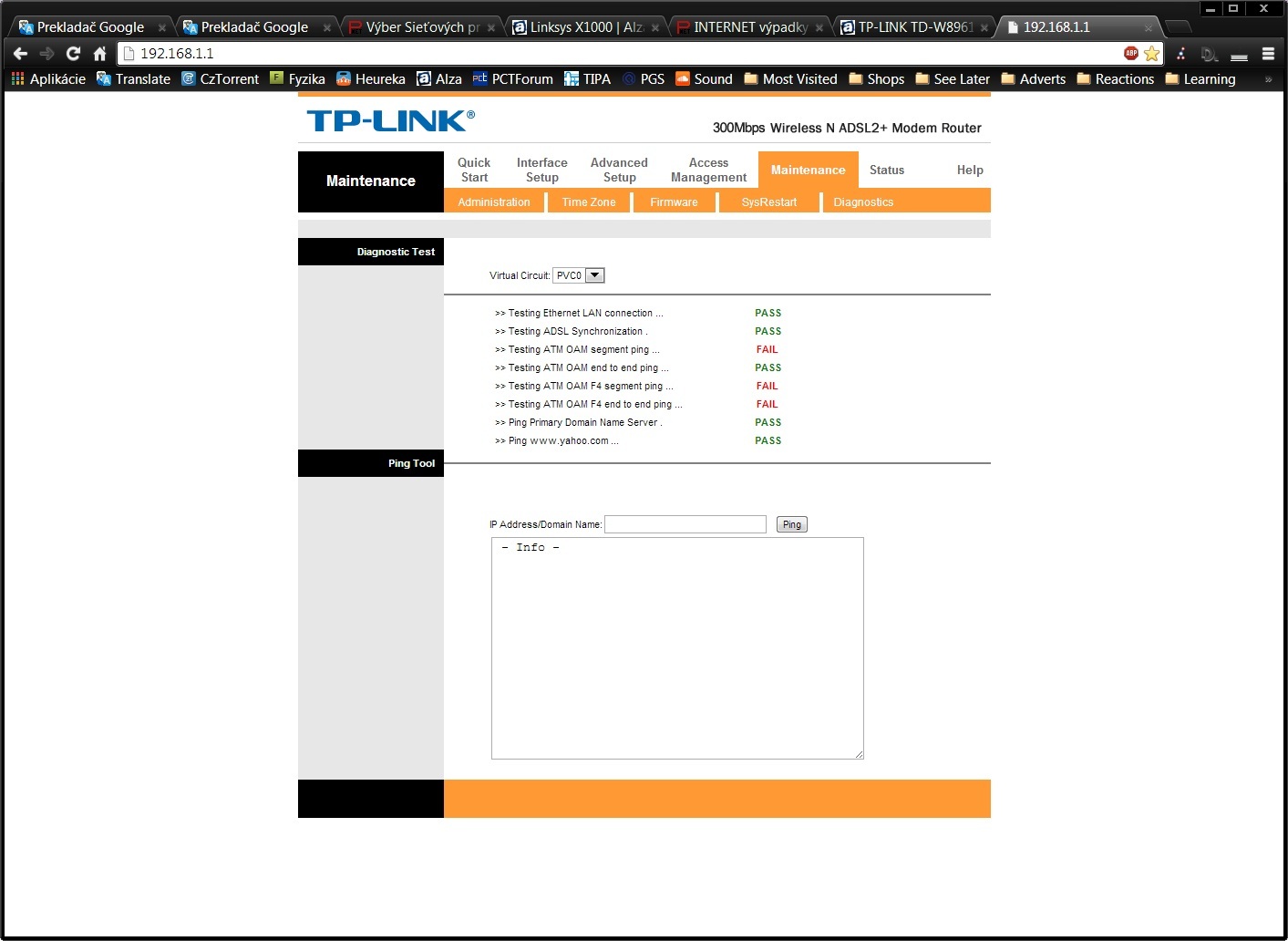1288x941 pixels.
Task: Go to the SysRestart submenu
Action: click(769, 202)
